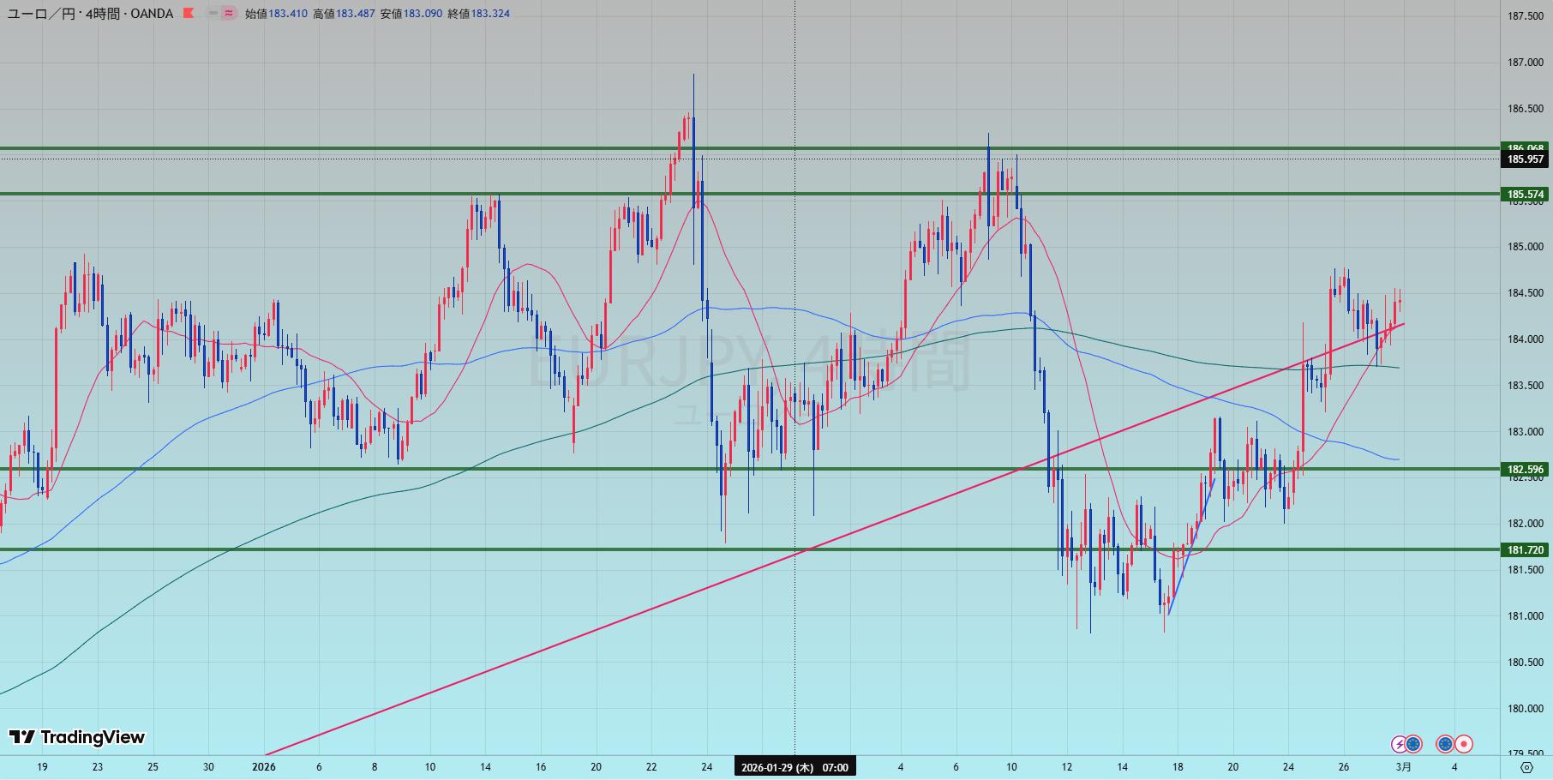The height and width of the screenshot is (780, 1553).
Task: Click the first EU flag economic event icon
Action: [x=1413, y=744]
